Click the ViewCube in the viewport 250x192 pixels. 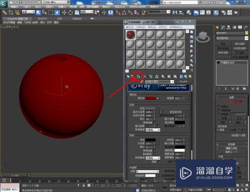pos(203,36)
